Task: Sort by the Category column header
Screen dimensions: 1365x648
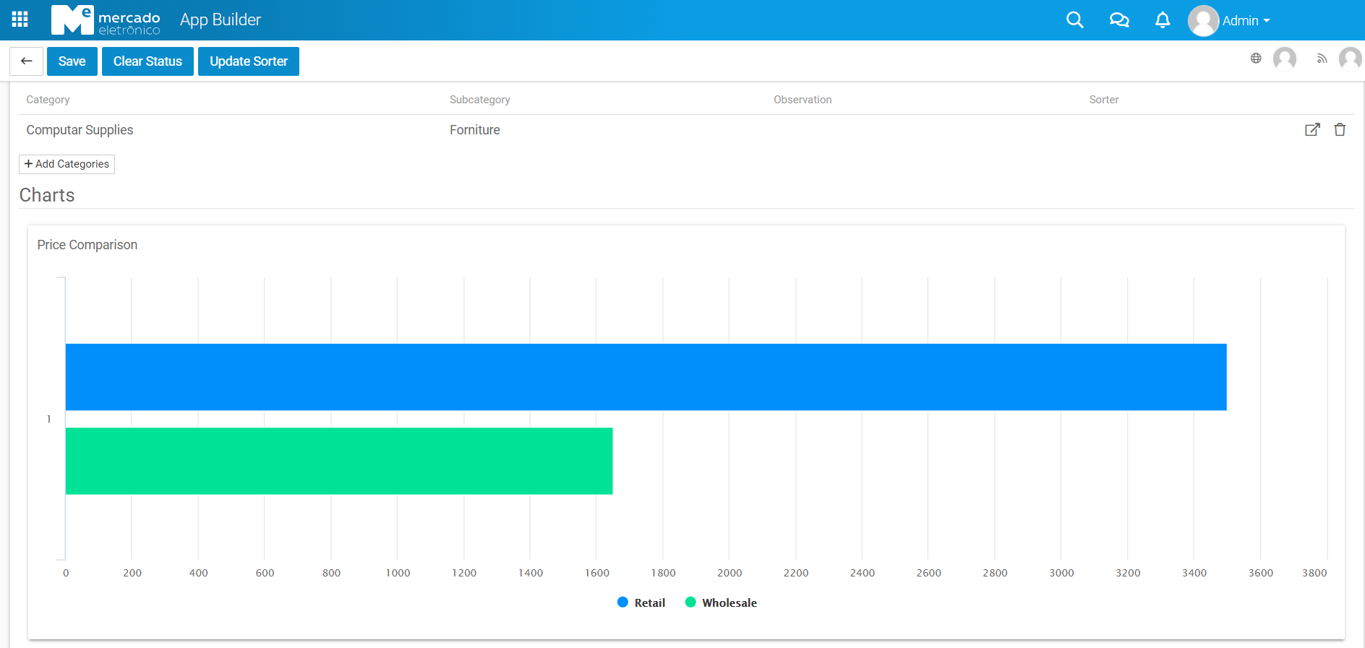Action: 48,100
